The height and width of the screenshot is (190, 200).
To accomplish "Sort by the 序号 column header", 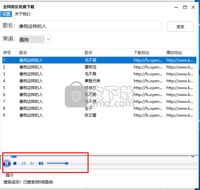I will (x=9, y=52).
